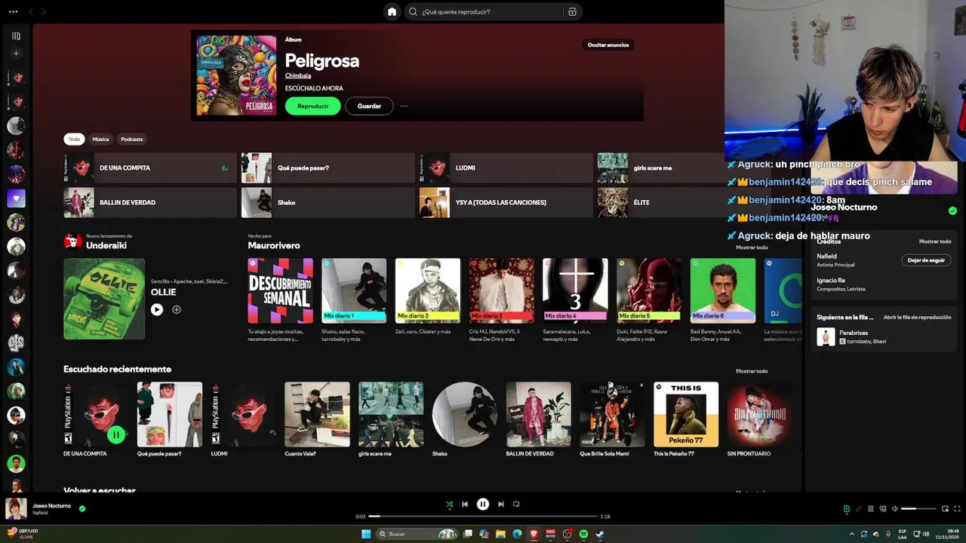Open the Mix diario 5 cover
Screen dimensions: 966x543
pyautogui.click(x=649, y=291)
